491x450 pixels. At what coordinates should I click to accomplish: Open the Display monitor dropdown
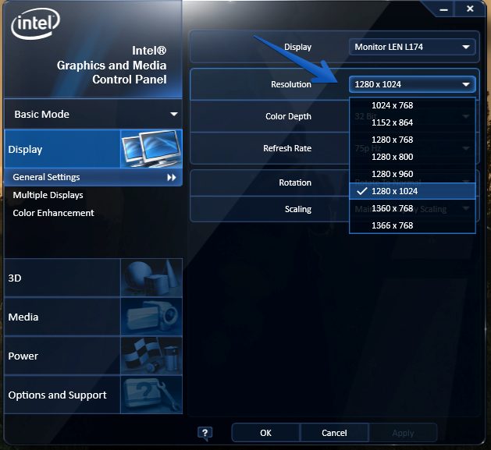pos(412,47)
